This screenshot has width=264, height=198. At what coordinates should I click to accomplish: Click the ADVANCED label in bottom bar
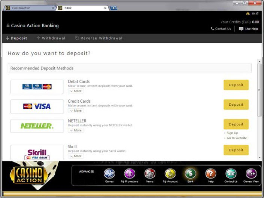pos(87,171)
